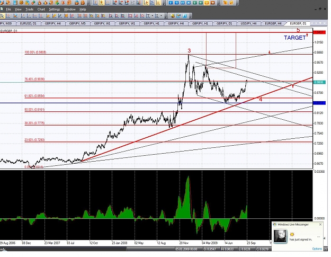This screenshot has height=257, width=331.
Task: Choose the ellipse shape tool
Action: click(x=142, y=16)
